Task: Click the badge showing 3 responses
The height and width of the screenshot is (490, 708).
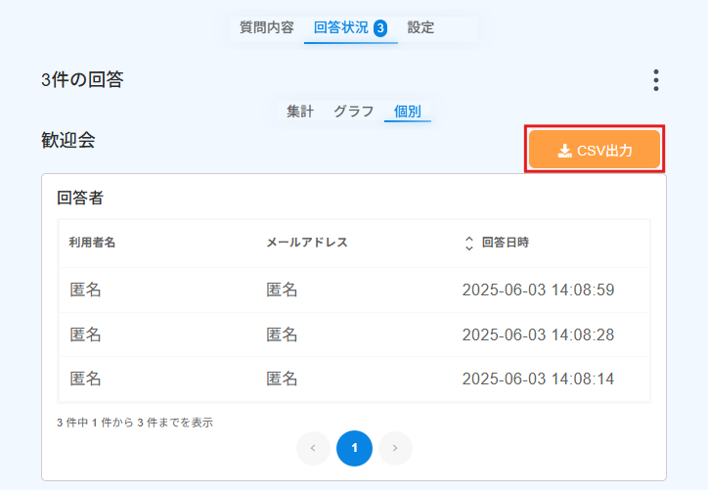Action: [x=380, y=28]
